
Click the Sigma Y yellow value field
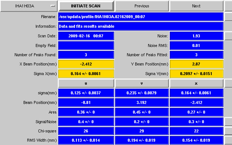[x=196, y=74]
